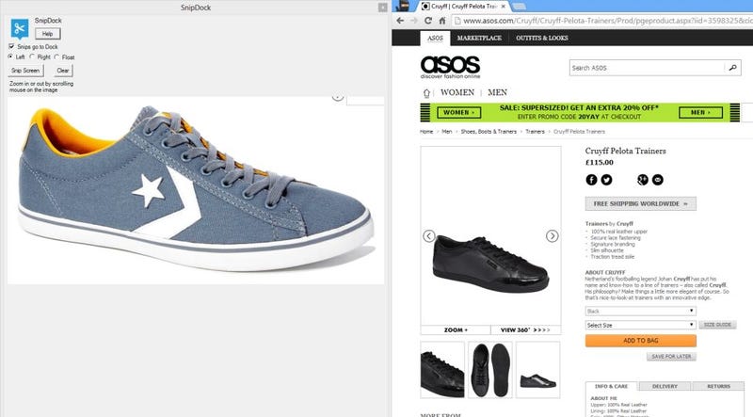Click the Snip Screen button
This screenshot has height=417, width=753.
click(25, 71)
